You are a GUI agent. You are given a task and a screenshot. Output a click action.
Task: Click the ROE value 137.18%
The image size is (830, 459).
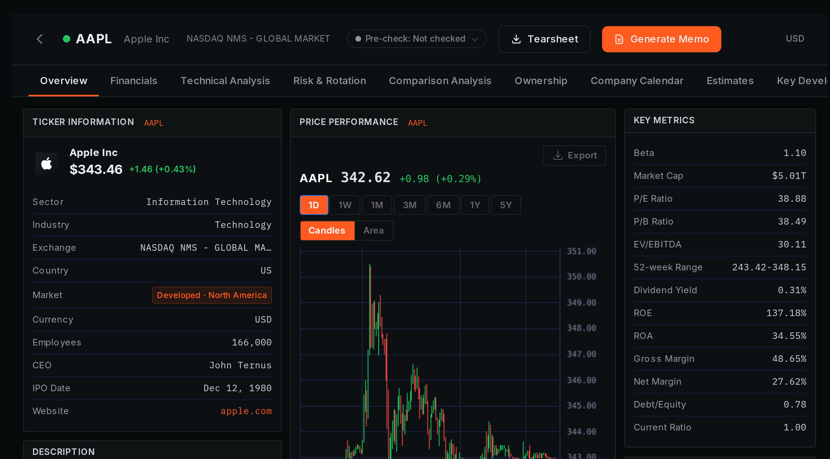(786, 313)
